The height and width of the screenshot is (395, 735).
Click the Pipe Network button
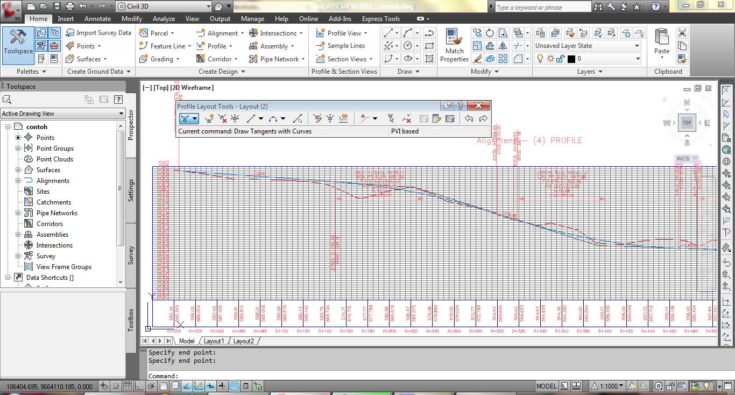[277, 59]
